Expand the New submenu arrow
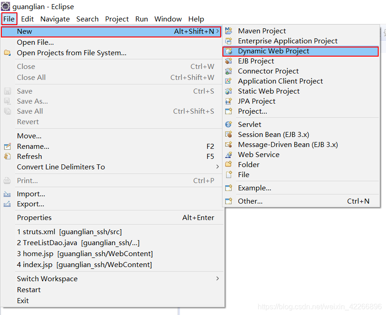Viewport: 386px width, 315px height. click(x=217, y=31)
